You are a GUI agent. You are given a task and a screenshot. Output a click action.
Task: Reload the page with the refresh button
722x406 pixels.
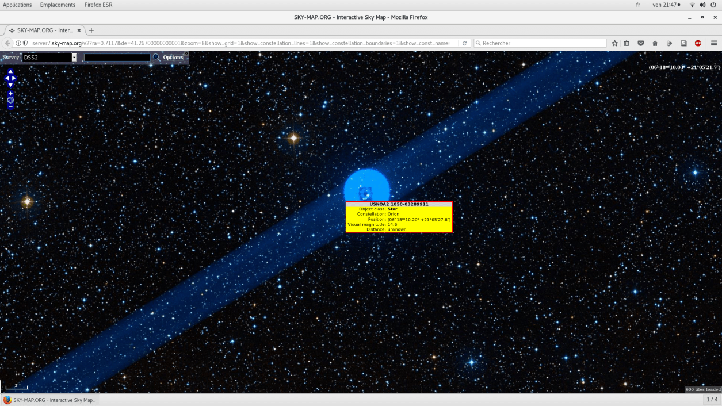[465, 43]
